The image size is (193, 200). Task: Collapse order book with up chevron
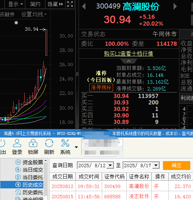129,61
